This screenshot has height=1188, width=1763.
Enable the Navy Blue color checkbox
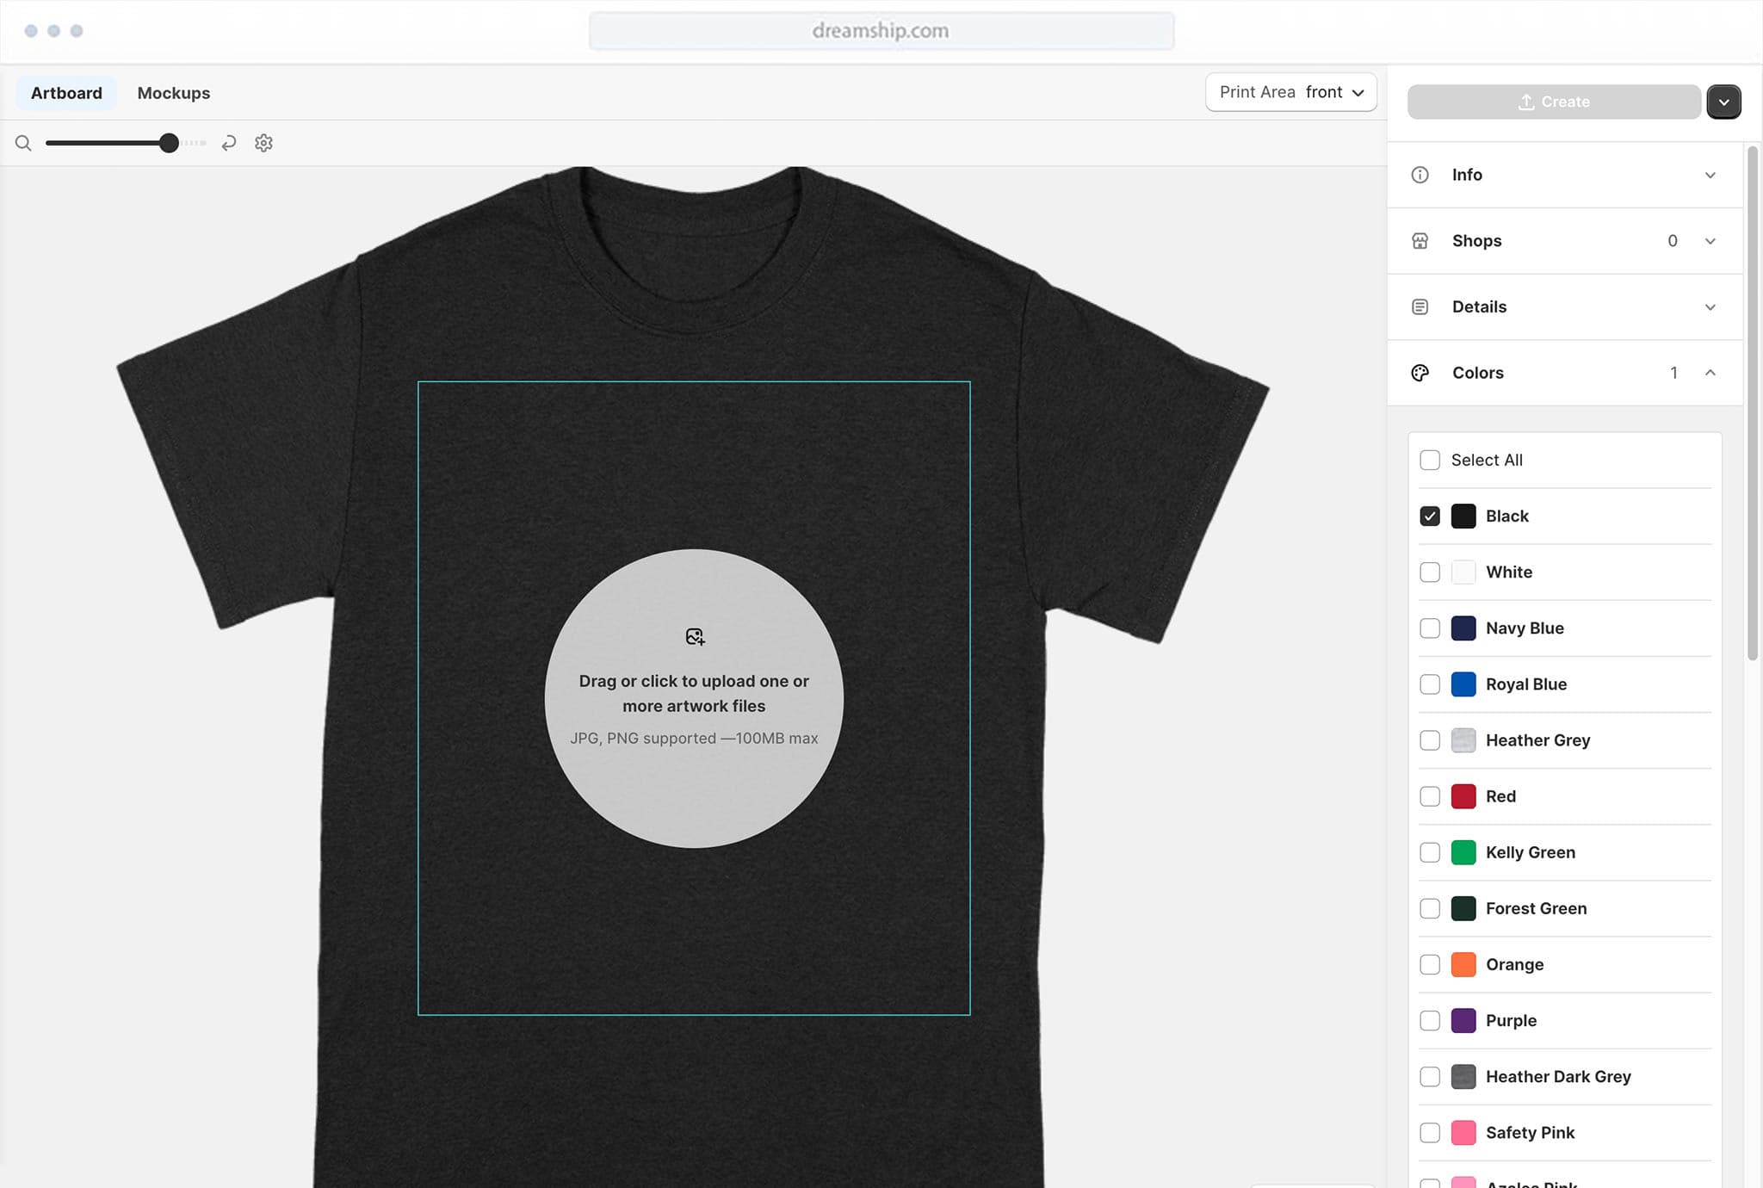click(1430, 628)
